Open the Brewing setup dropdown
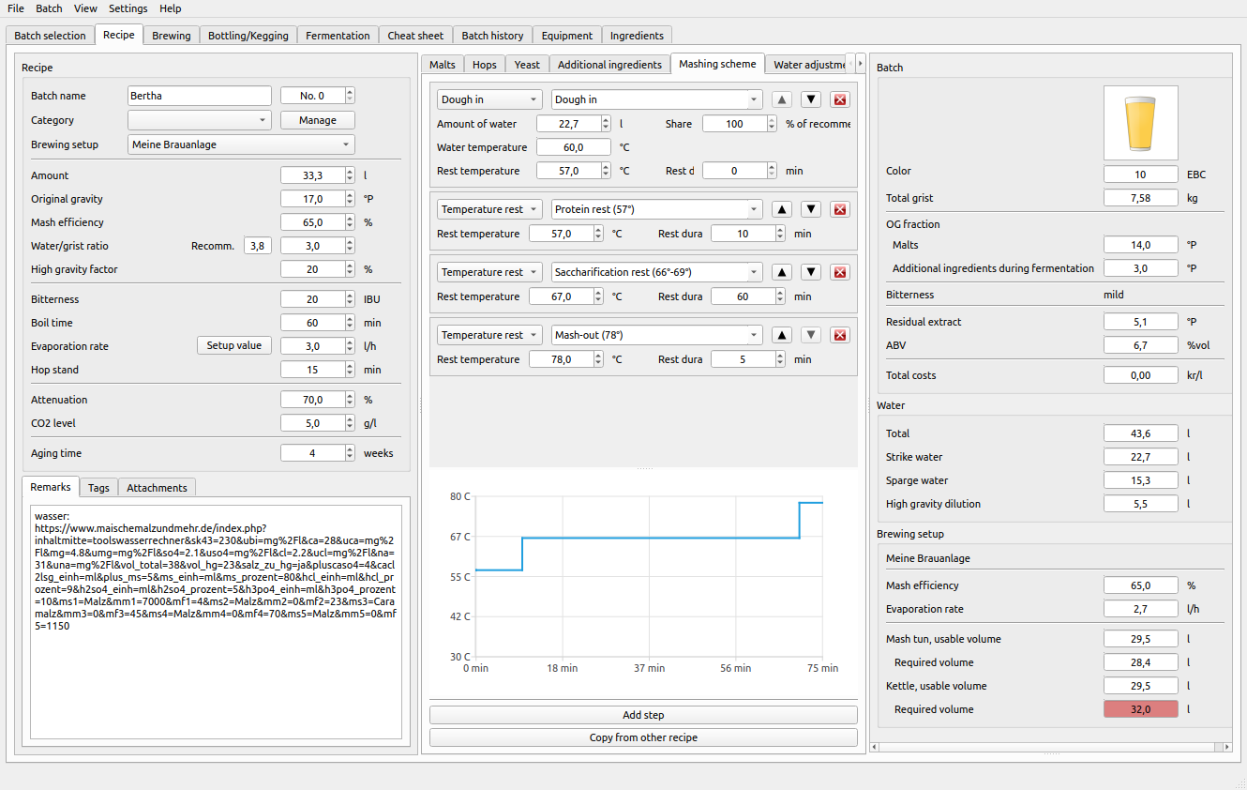Screen dimensions: 1247x790 [x=241, y=144]
